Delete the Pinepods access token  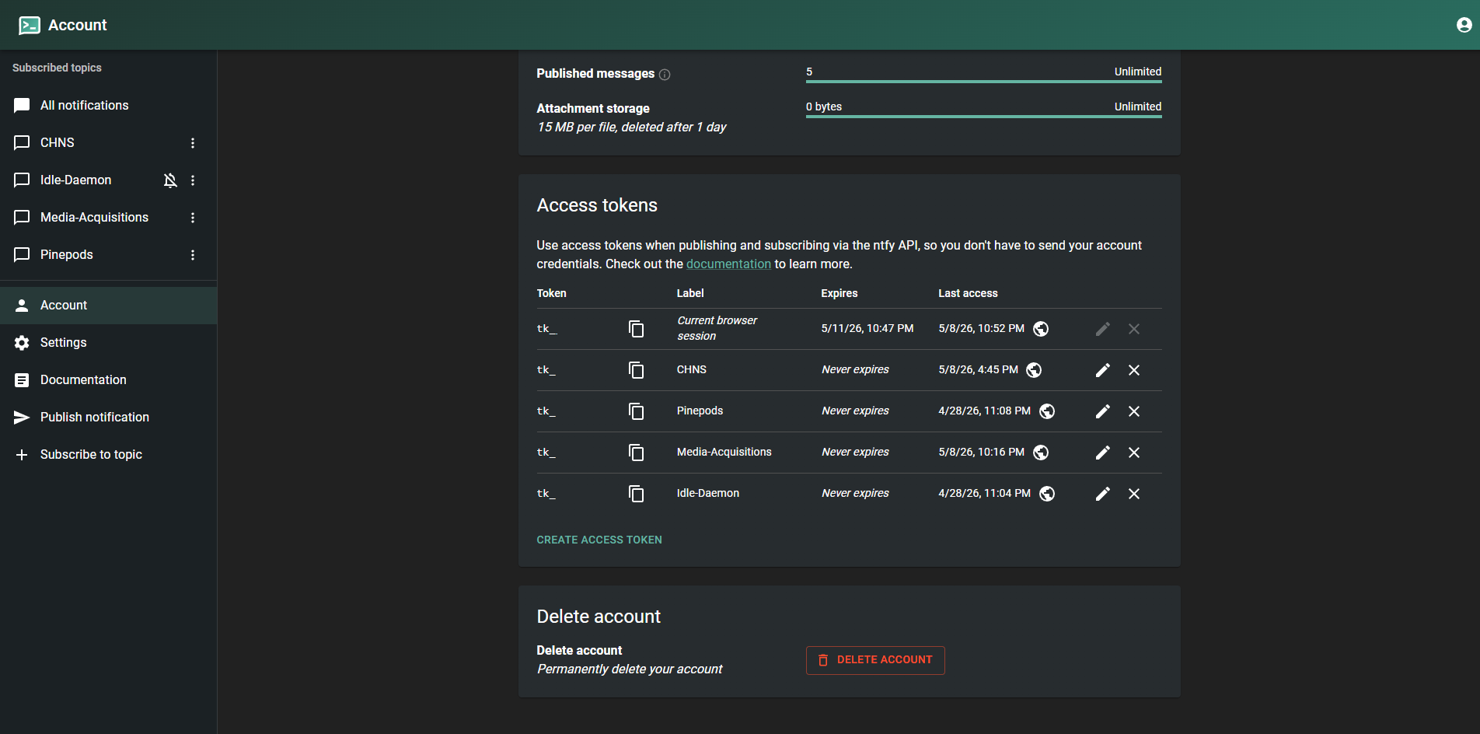point(1134,411)
